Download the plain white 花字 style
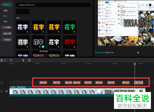Viewport: 154px width, 112px height. point(59,47)
